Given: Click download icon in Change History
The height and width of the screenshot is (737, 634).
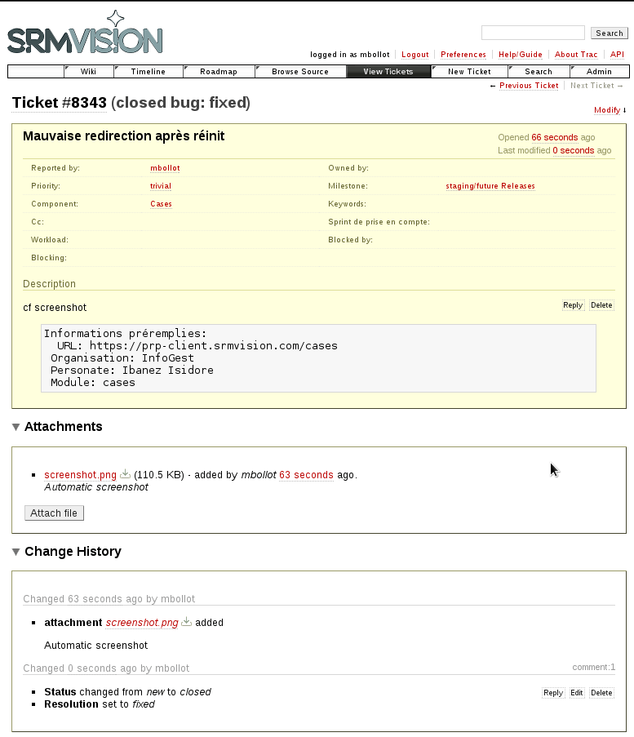Looking at the screenshot, I should point(186,623).
